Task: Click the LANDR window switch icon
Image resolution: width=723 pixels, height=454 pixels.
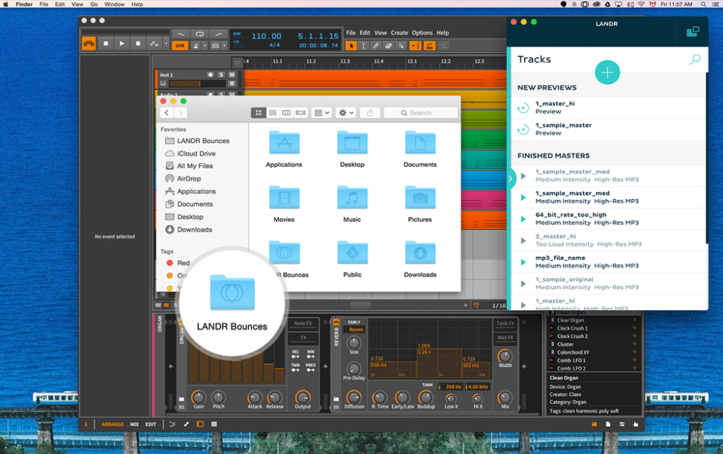Action: tap(693, 31)
